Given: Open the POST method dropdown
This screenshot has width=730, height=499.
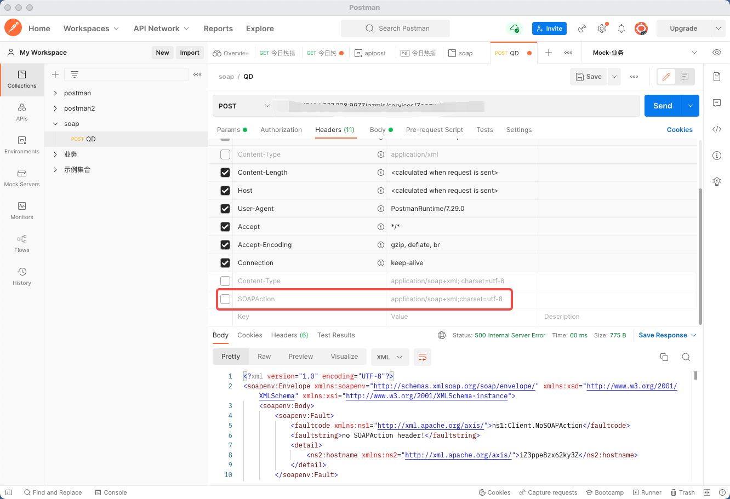Looking at the screenshot, I should coord(244,105).
